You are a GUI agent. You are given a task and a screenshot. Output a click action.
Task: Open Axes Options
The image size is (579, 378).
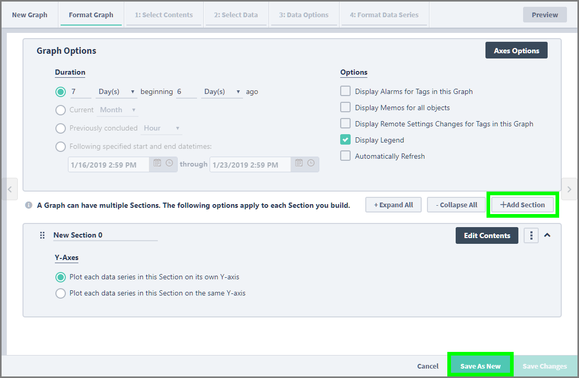(x=516, y=51)
